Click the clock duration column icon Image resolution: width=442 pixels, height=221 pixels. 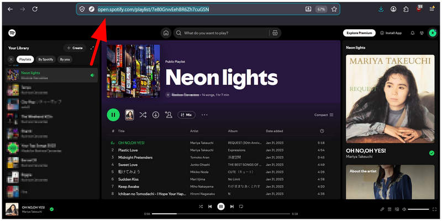pyautogui.click(x=322, y=131)
